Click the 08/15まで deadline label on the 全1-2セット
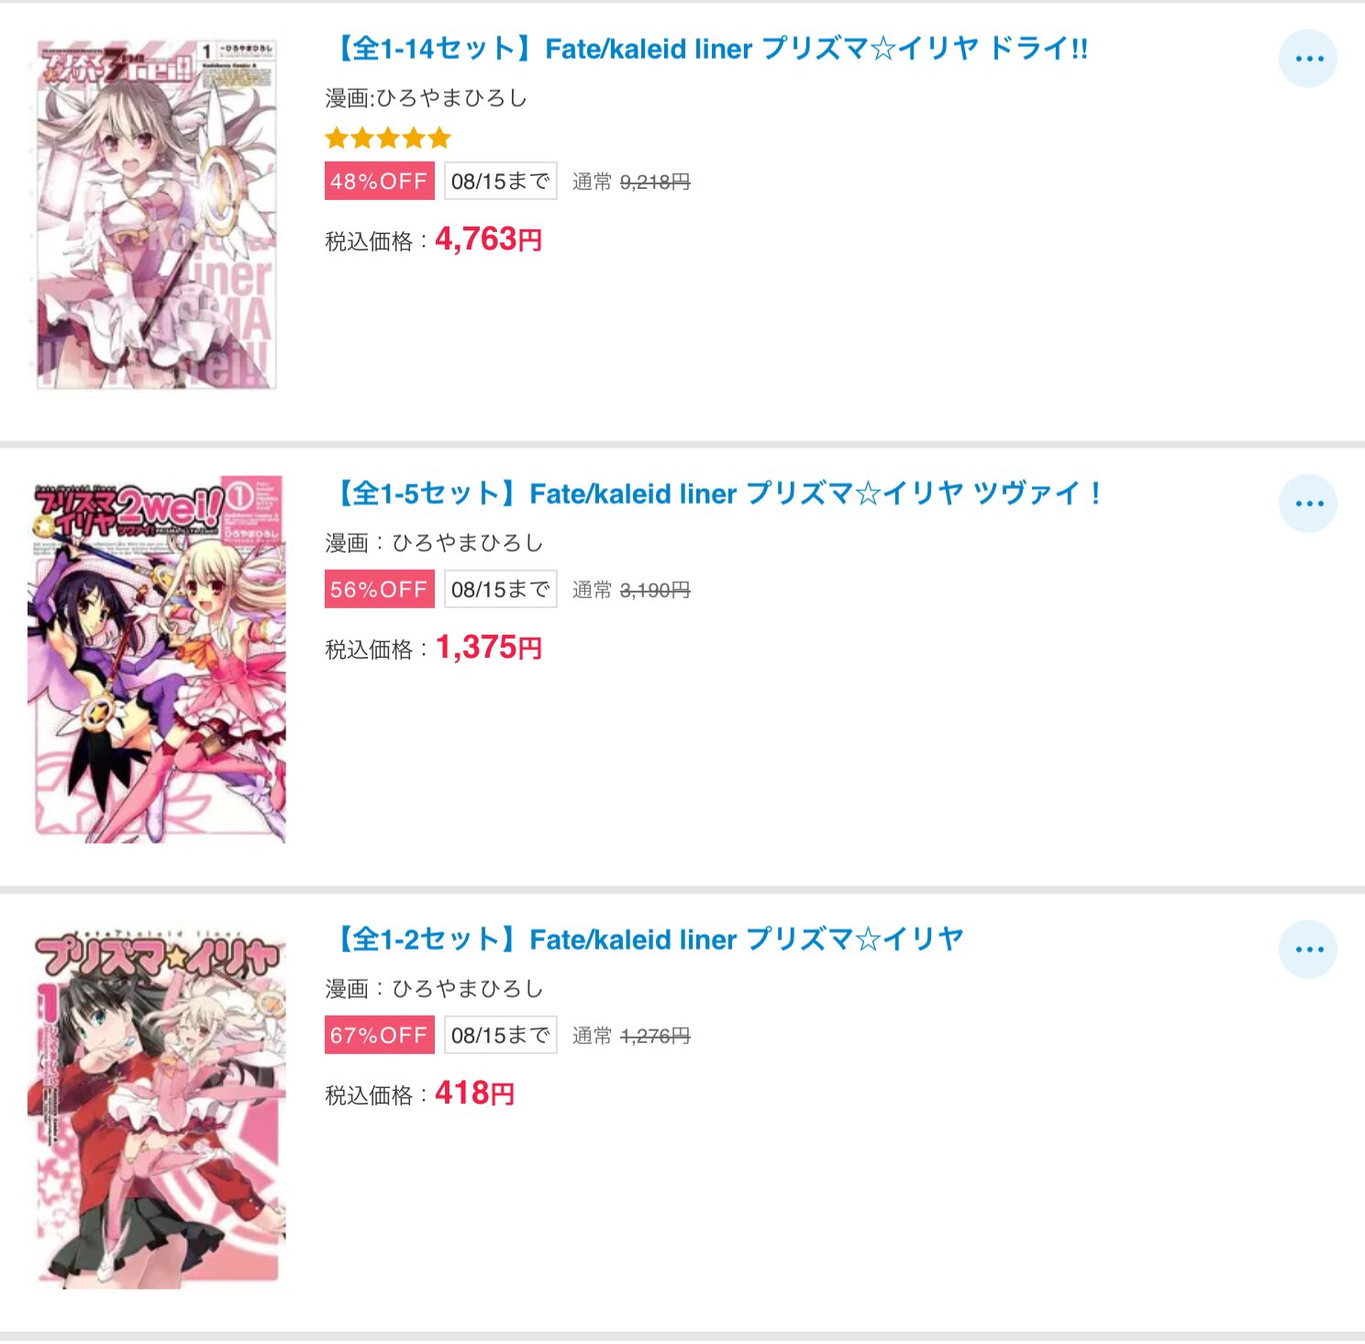 pyautogui.click(x=501, y=1036)
